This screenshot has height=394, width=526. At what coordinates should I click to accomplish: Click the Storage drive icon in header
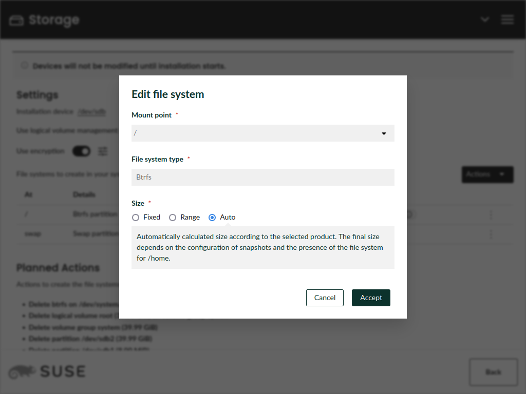tap(16, 21)
